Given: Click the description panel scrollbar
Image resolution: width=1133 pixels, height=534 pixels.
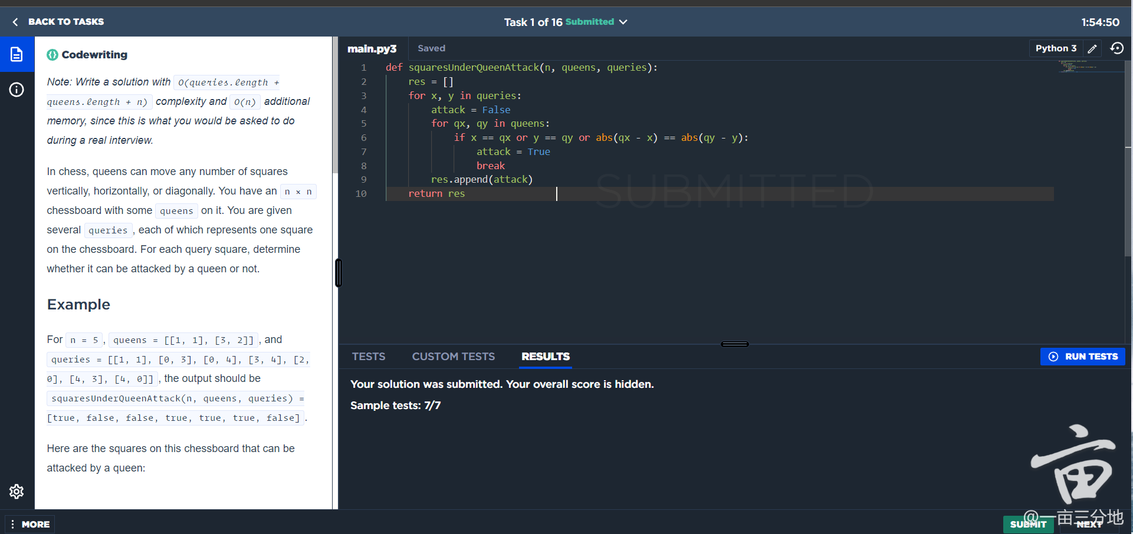Looking at the screenshot, I should [x=335, y=106].
